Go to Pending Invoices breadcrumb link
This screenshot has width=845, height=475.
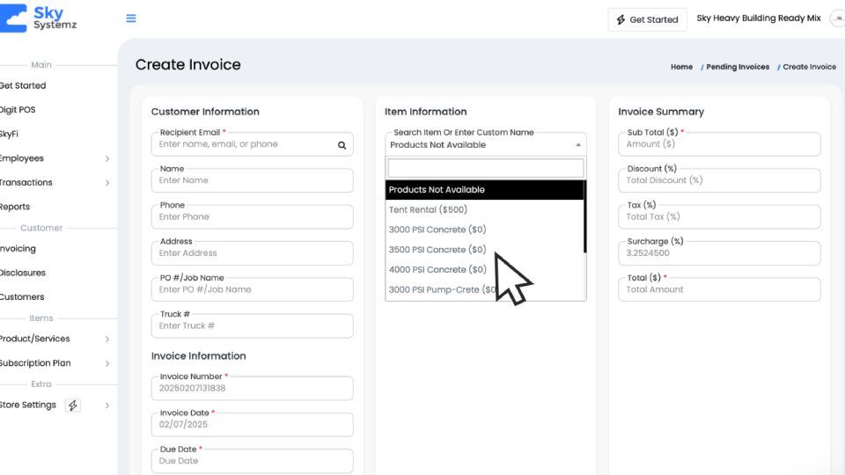tap(738, 67)
